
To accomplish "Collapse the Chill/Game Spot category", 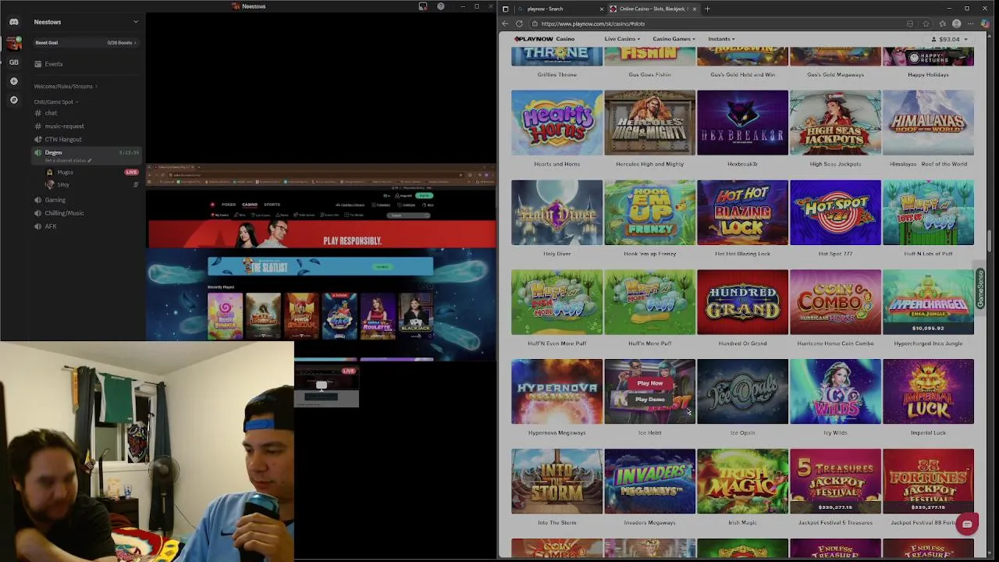I will [x=55, y=101].
